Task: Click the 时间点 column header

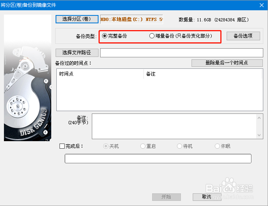Action: [x=100, y=74]
